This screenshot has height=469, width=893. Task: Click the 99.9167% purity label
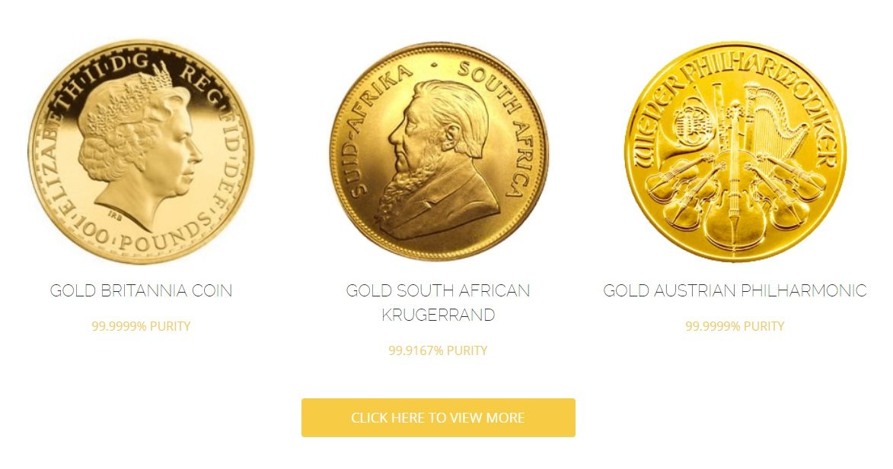[x=438, y=350]
